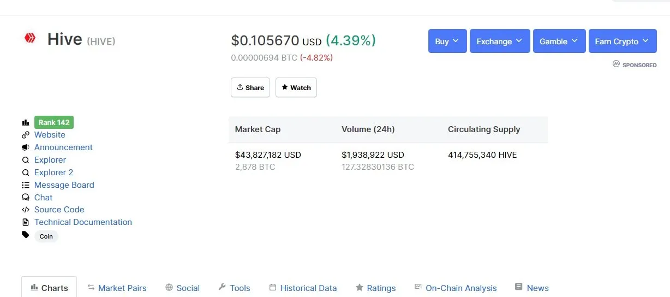Click the list icon beside Message Board
670x297 pixels.
click(25, 185)
